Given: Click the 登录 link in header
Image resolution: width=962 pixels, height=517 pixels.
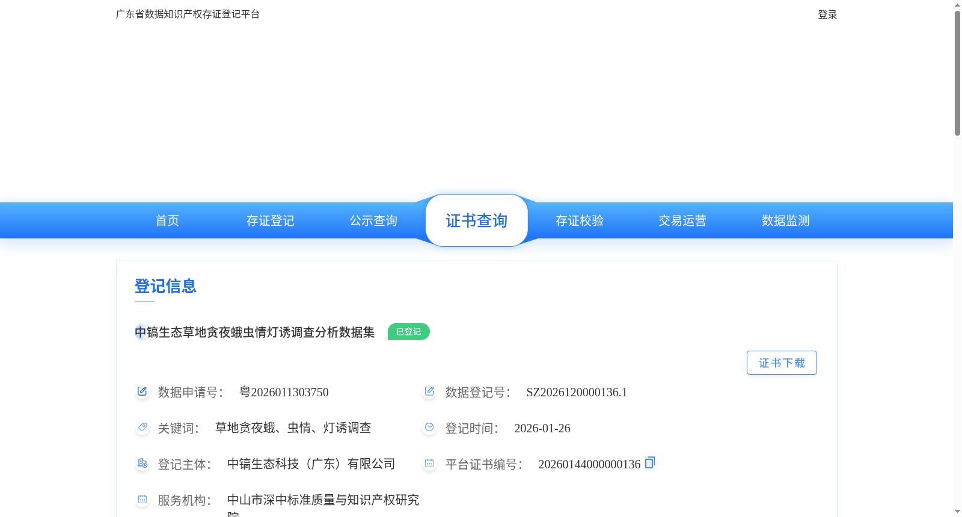Looking at the screenshot, I should tap(827, 14).
